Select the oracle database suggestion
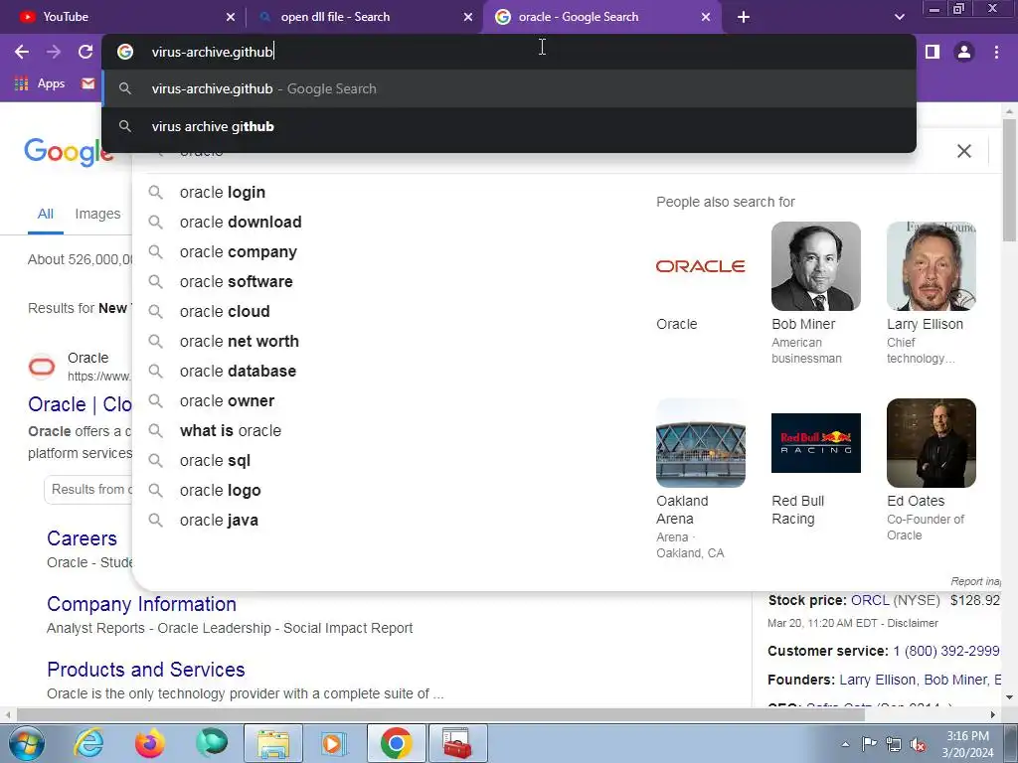 point(239,372)
